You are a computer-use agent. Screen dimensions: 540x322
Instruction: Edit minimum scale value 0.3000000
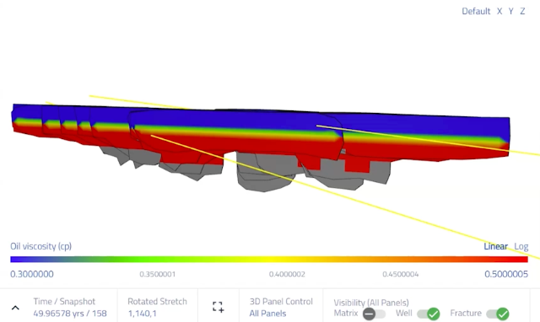[x=32, y=274]
